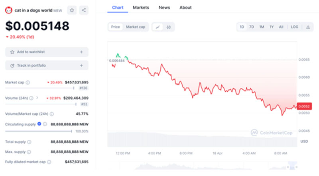Click the chart range selector handle at bottom
The width and height of the screenshot is (319, 176).
pos(292,166)
